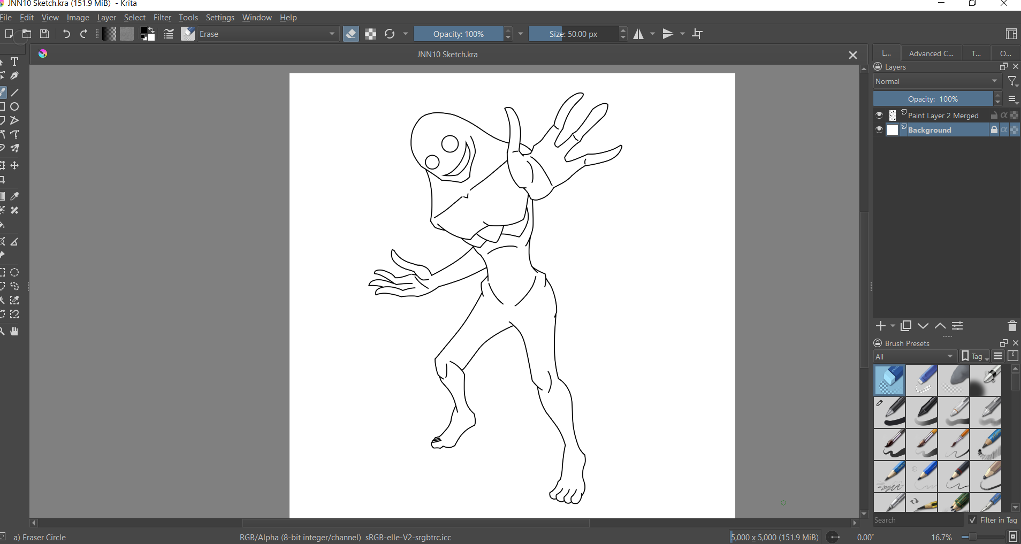Select the Magnetic Selection tool
Viewport: 1021px width, 544px height.
click(15, 315)
